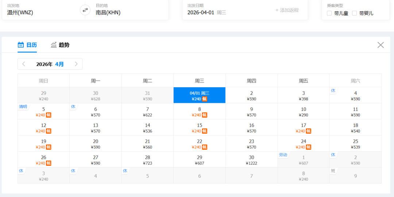The image size is (394, 197).
Task: Select April 10 priced ¥290
Action: pos(304,112)
